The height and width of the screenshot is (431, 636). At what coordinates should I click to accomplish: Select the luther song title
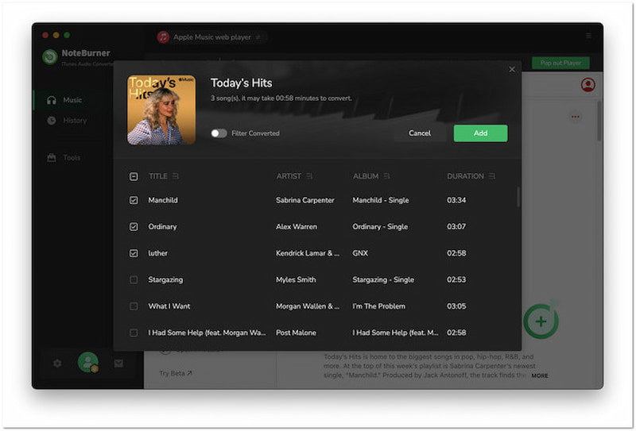(x=157, y=253)
